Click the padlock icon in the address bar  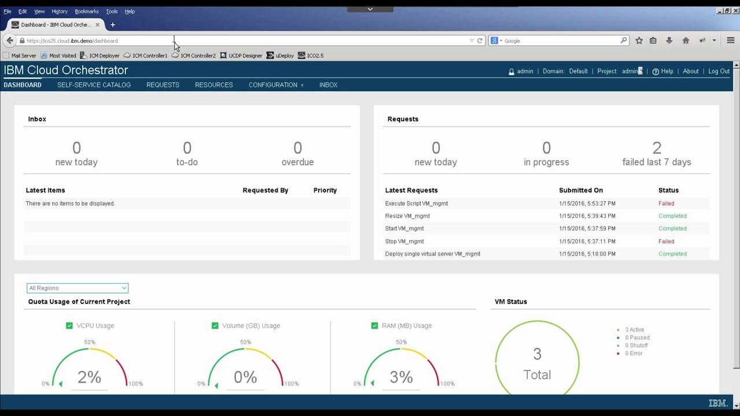coord(22,41)
